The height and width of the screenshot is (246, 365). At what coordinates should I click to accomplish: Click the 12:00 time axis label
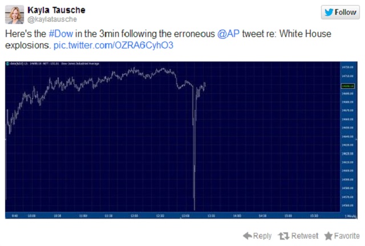(x=135, y=216)
